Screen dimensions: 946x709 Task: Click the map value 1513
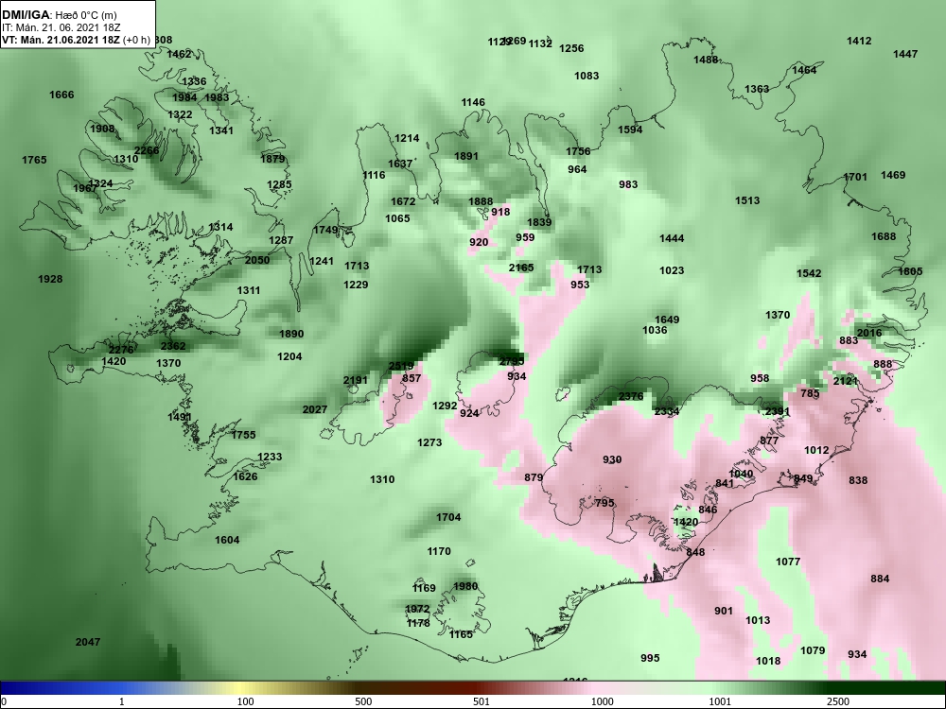pos(747,200)
